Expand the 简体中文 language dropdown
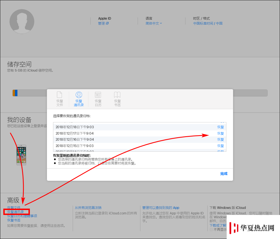The image size is (280, 239). (154, 23)
